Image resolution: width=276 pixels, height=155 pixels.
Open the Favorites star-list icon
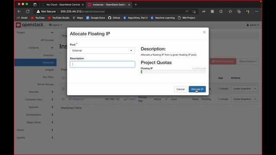pos(230,12)
